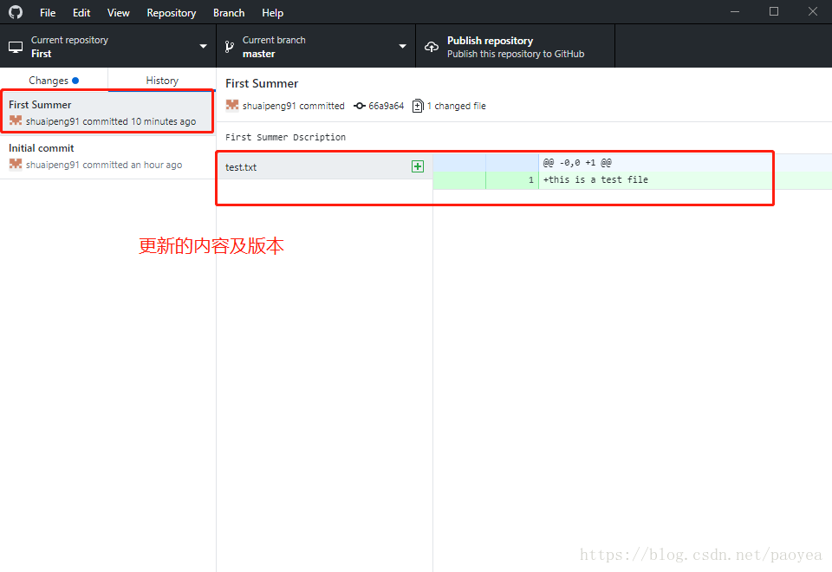Click shuaipeng91 avatar in commit header

[232, 105]
